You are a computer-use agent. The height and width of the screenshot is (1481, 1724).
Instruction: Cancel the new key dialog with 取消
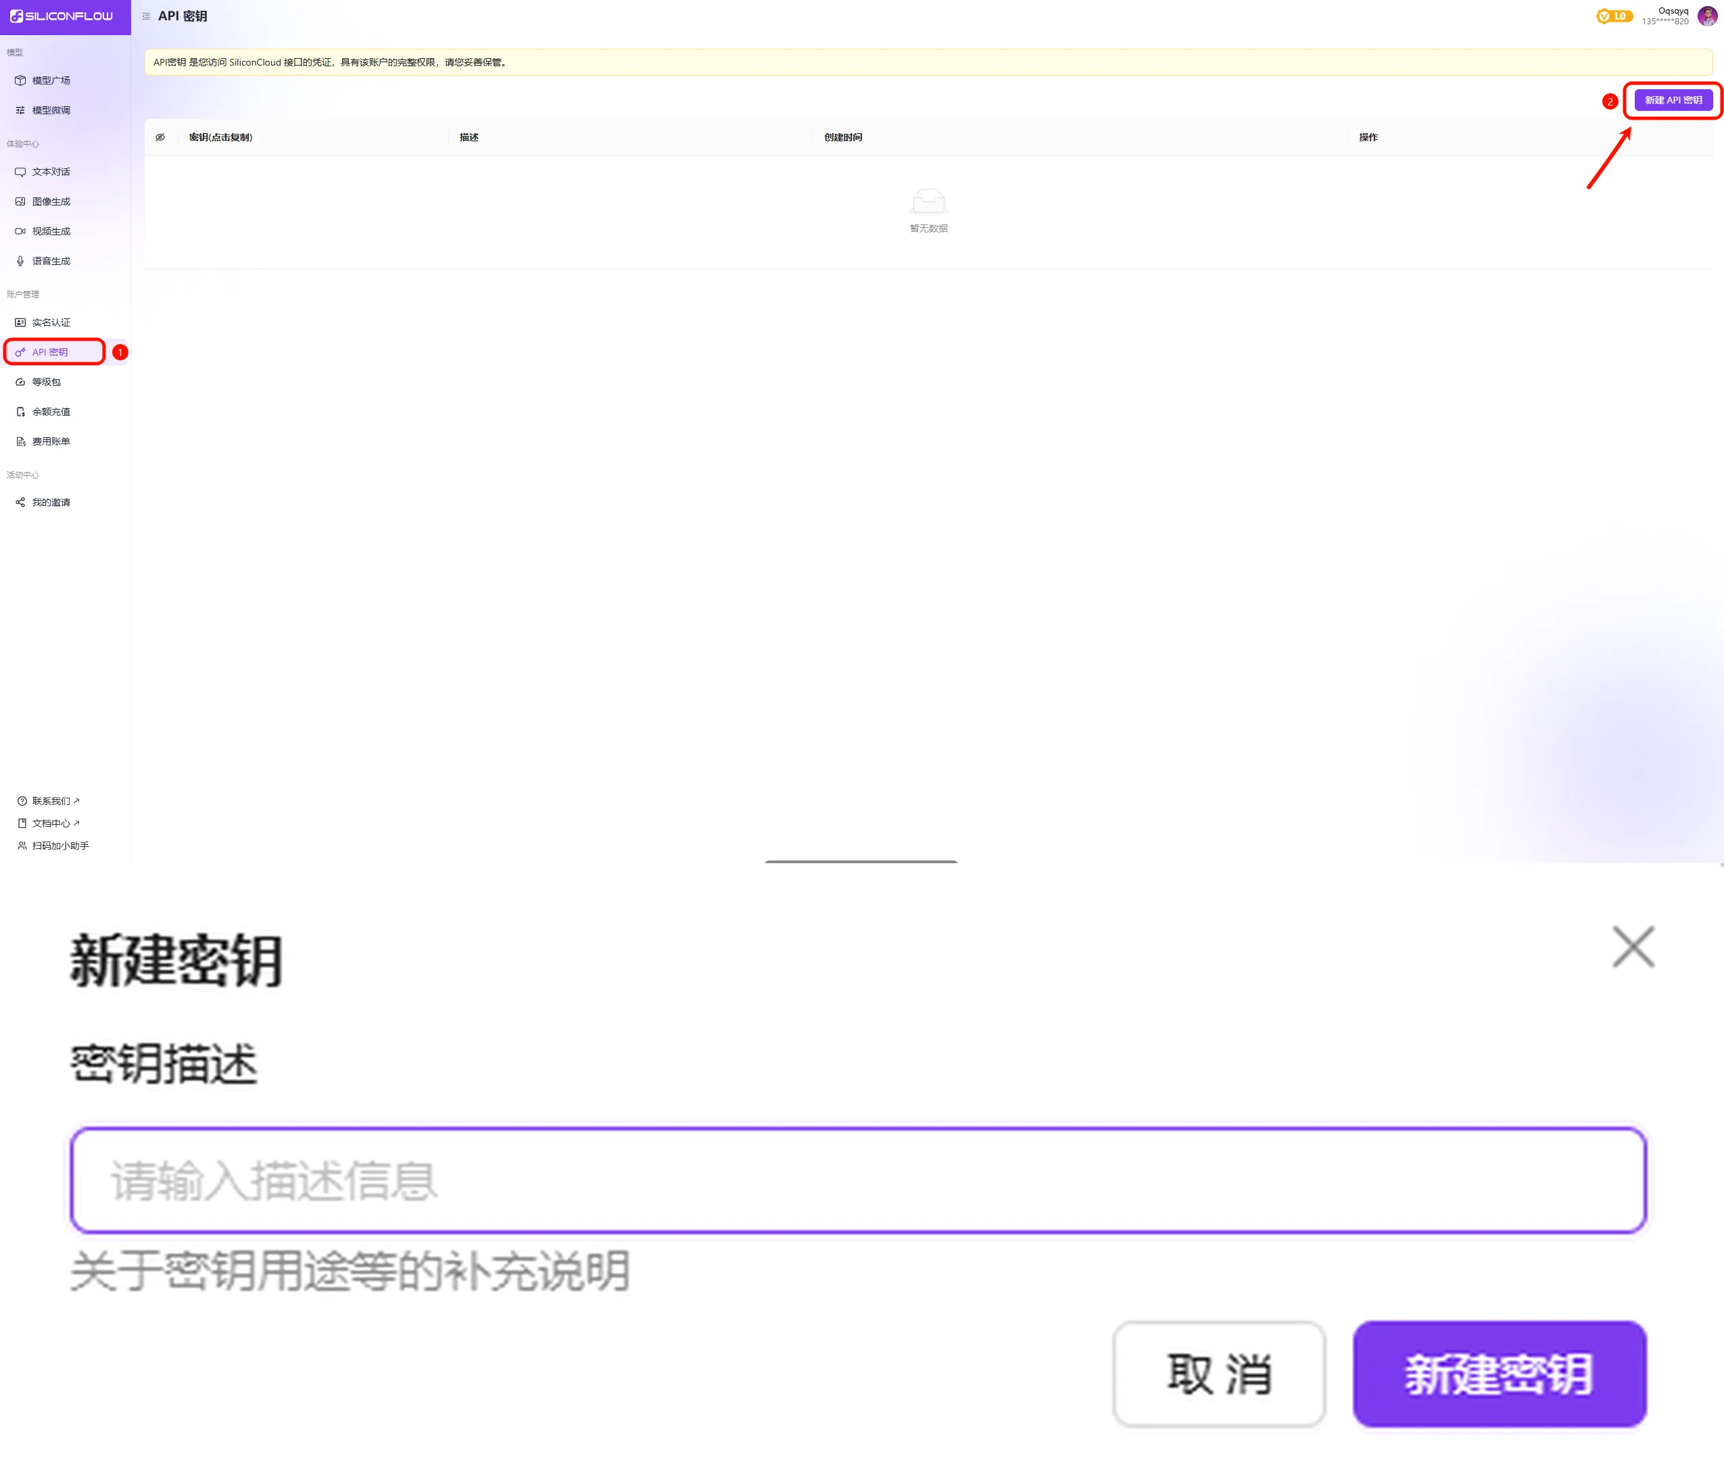click(1219, 1374)
